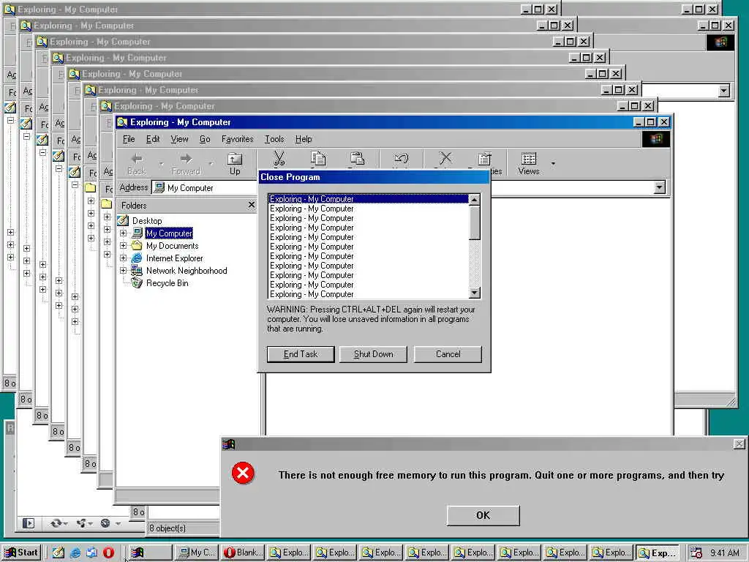Viewport: 749px width, 562px height.
Task: Launch Opera from quick launch bar
Action: [108, 552]
